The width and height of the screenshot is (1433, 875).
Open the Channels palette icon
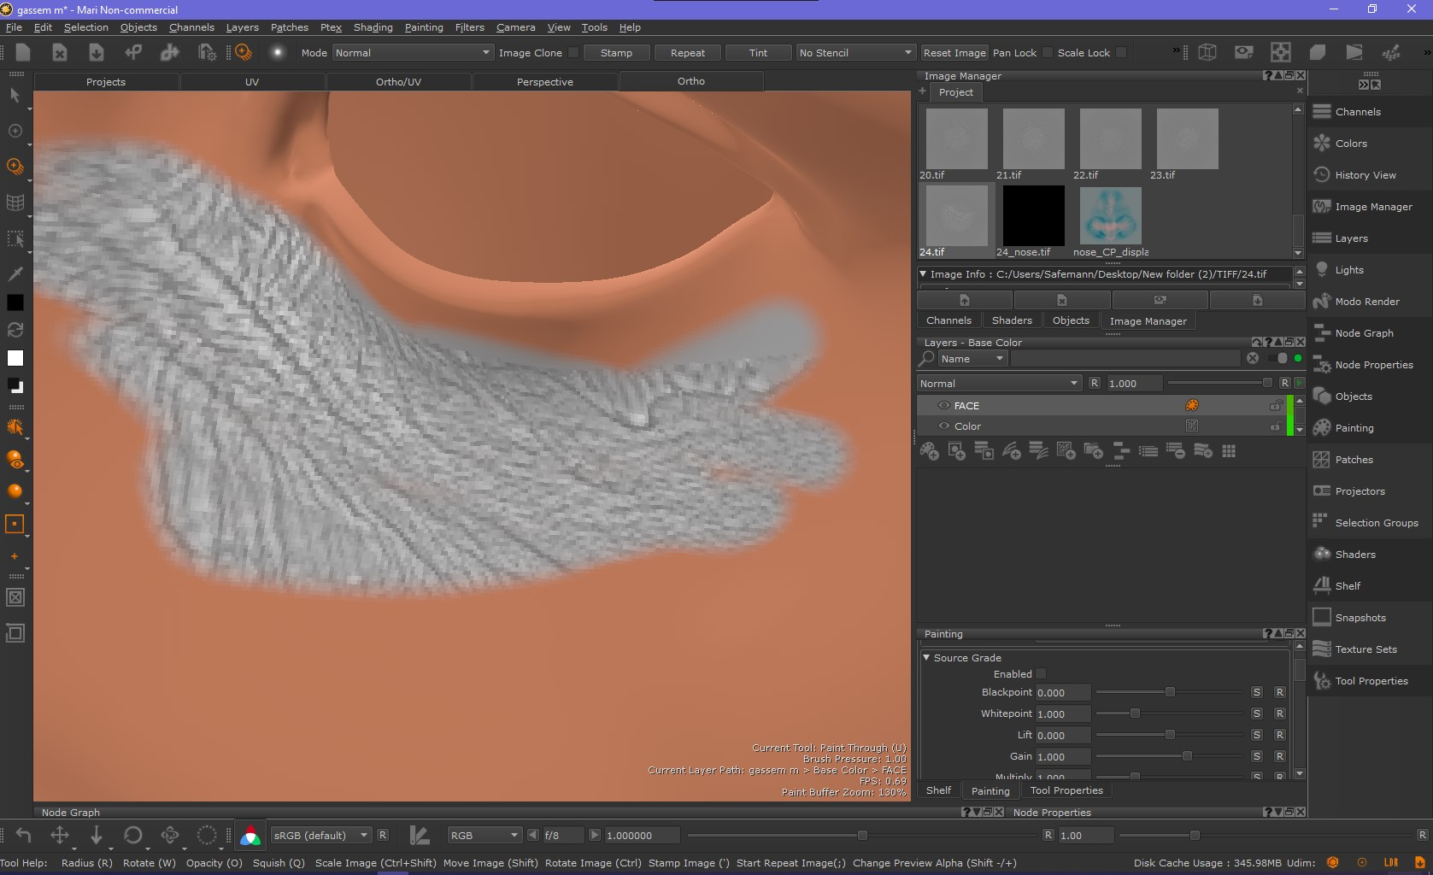1322,112
